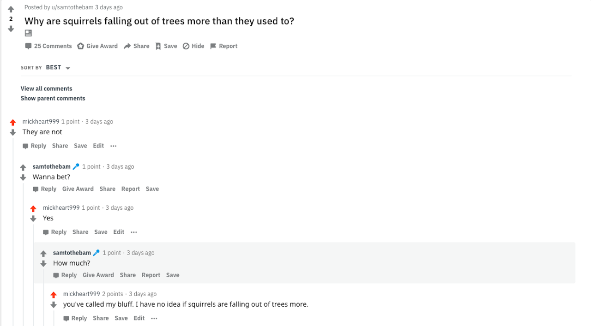The image size is (591, 326).
Task: Hide this post
Action: tap(193, 46)
